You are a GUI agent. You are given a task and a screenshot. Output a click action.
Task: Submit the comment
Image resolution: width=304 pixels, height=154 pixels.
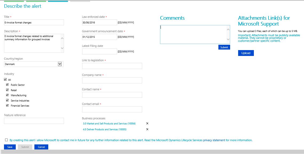(x=224, y=47)
